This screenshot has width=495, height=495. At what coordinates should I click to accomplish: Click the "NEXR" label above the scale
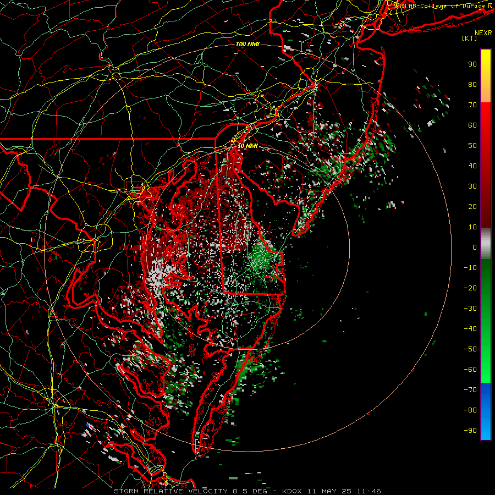(x=483, y=33)
